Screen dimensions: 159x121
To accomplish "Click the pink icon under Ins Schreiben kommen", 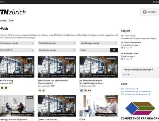I will [89, 90].
